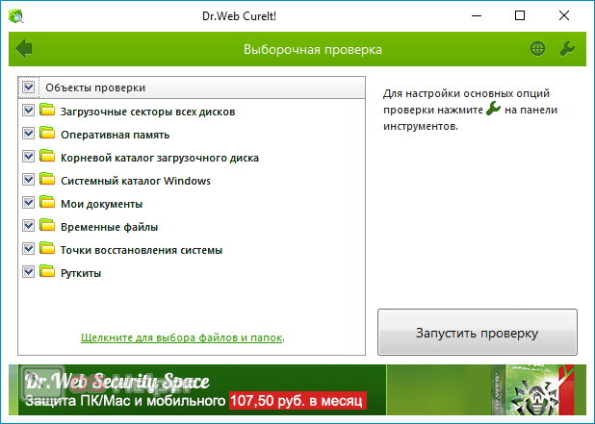Screen dimensions: 595x424
Task: Close the Dr.Web CureIt! window
Action: pos(564,16)
